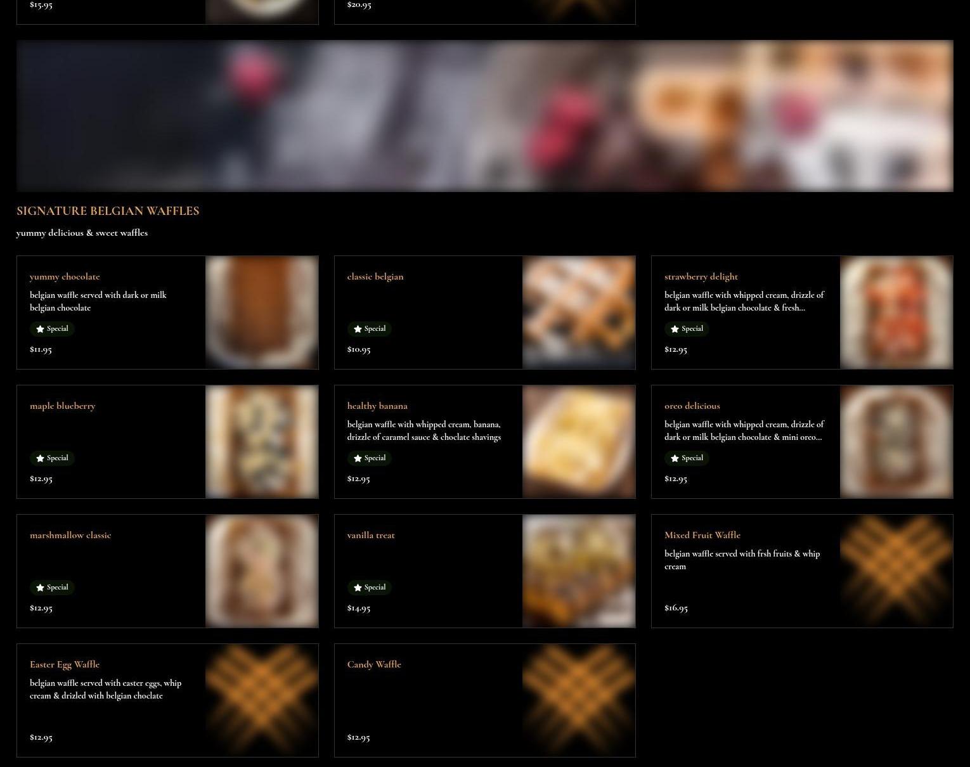Viewport: 970px width, 767px height.
Task: Click the Special star badge on healthy banana
Action: point(370,458)
